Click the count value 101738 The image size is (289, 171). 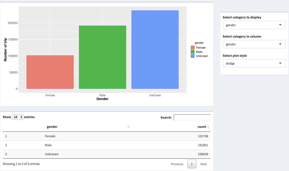click(203, 136)
